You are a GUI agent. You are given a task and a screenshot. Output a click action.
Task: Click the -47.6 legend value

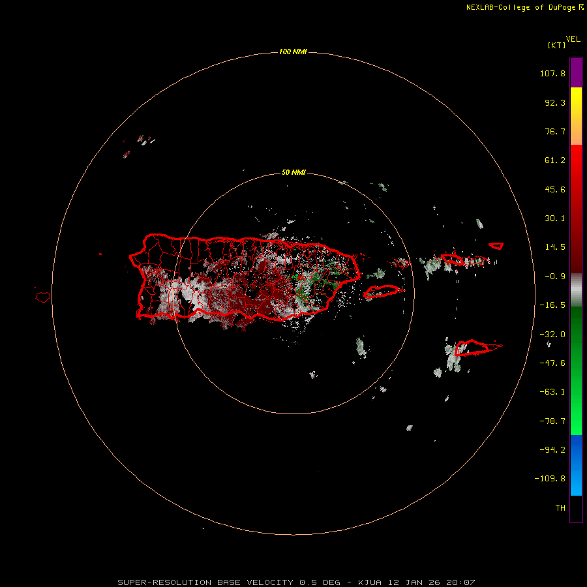pos(552,363)
